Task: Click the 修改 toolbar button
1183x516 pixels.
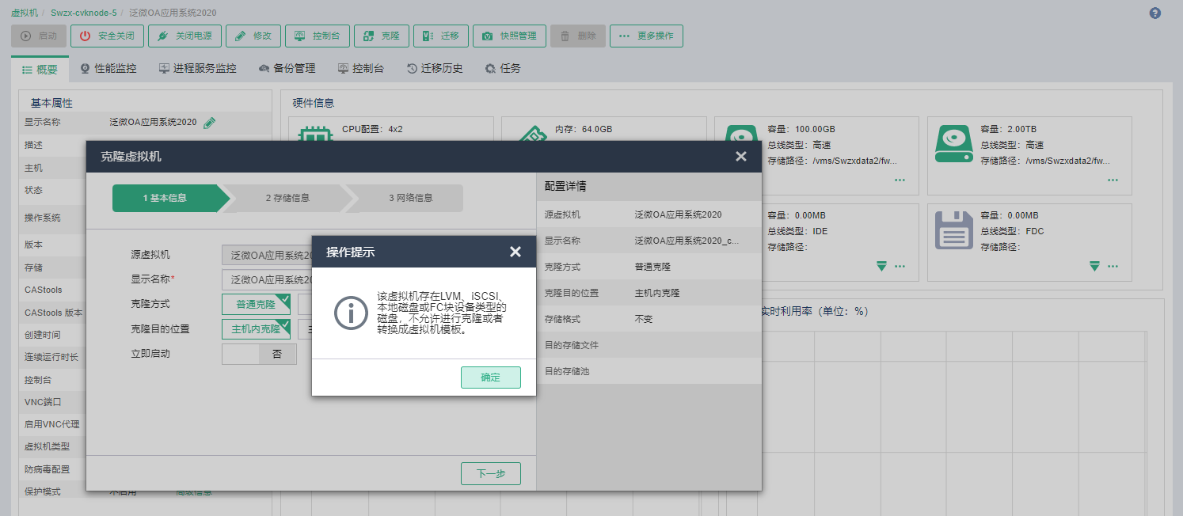Action: click(x=253, y=36)
